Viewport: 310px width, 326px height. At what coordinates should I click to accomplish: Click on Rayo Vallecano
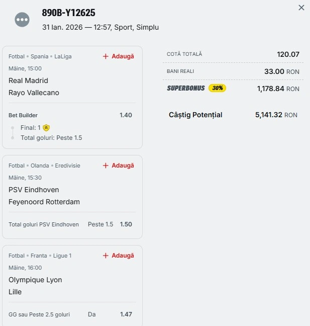tap(34, 93)
